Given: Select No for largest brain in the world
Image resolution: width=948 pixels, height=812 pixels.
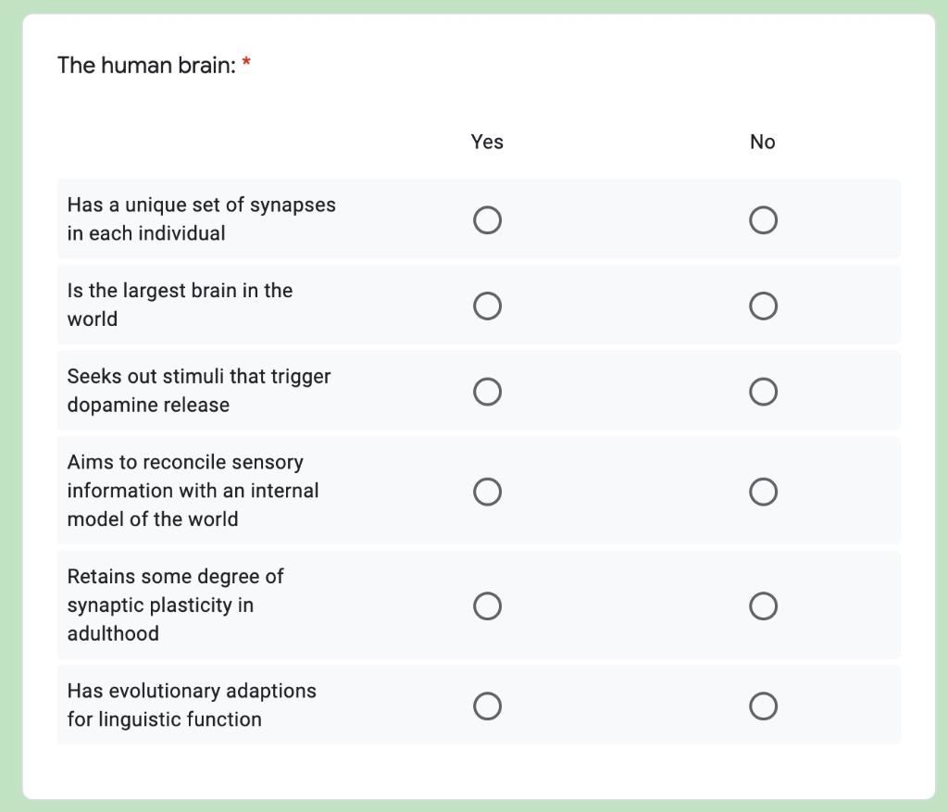Looking at the screenshot, I should coord(763,306).
